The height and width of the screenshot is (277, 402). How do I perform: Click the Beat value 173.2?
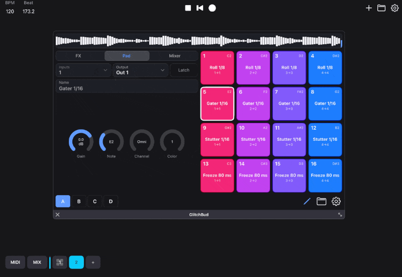coord(29,12)
